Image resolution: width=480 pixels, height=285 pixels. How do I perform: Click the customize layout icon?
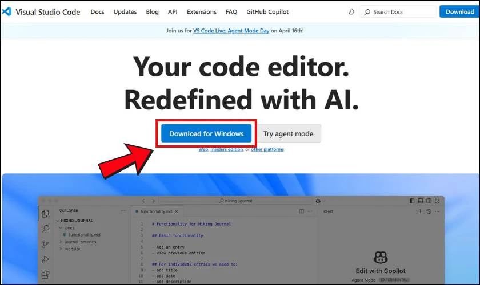click(x=438, y=201)
